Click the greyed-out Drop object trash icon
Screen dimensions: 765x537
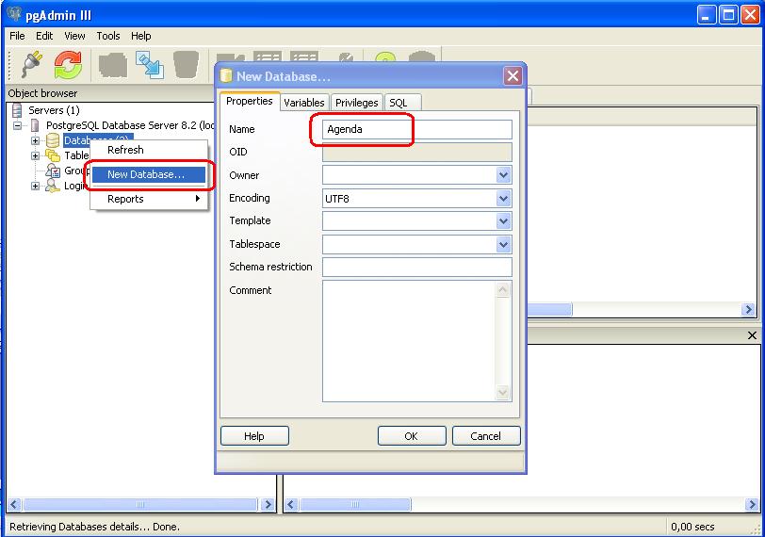[186, 64]
